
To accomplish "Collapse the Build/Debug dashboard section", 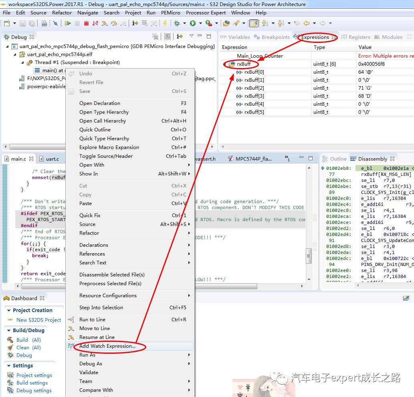I will tap(9, 330).
